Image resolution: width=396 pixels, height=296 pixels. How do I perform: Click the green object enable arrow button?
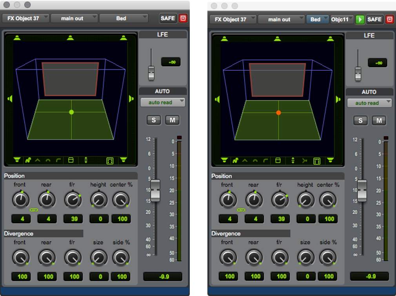coord(360,19)
